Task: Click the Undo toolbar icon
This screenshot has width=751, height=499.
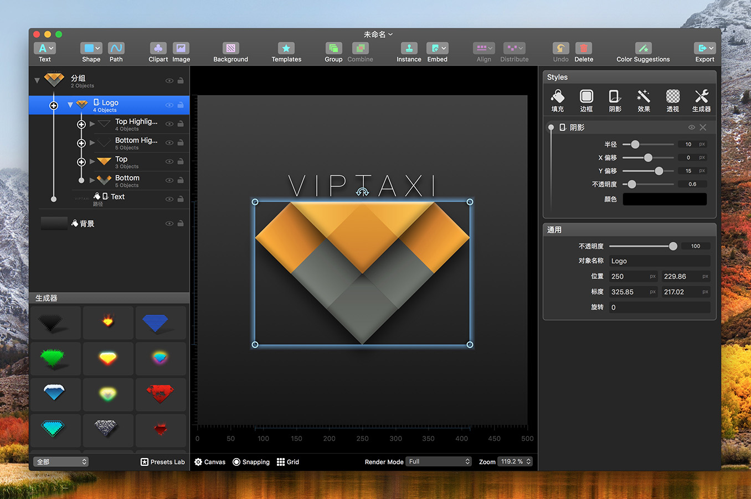Action: coord(560,49)
